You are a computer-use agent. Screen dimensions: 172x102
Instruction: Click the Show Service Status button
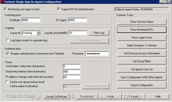tap(142, 22)
